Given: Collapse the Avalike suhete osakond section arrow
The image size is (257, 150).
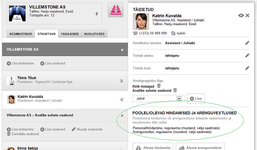Looking at the screenshot, I should [x=122, y=115].
